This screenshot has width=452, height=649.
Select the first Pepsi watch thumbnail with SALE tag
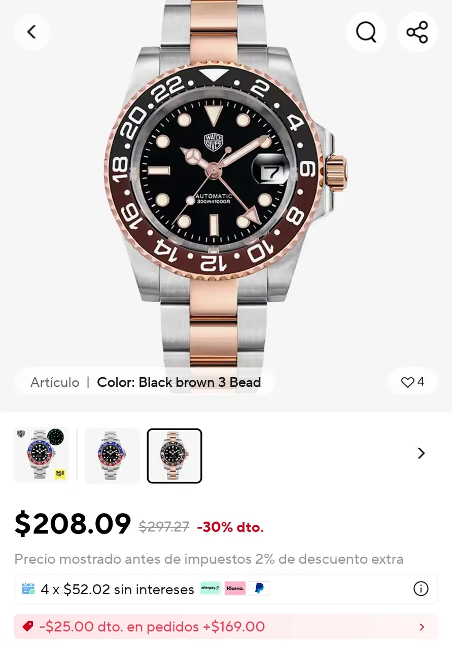point(41,455)
